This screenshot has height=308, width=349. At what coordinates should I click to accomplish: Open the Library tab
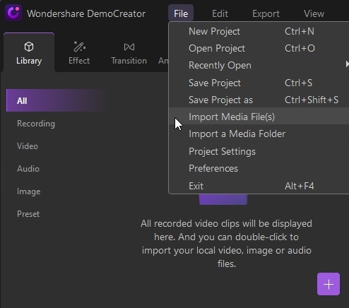[x=29, y=53]
